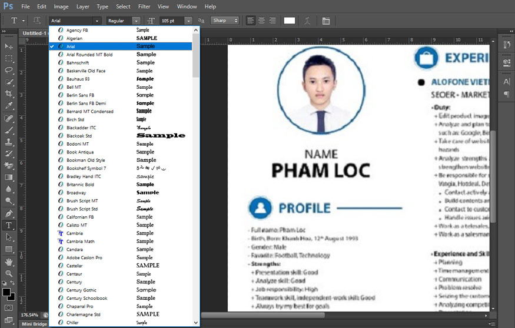Reset default foreground and background colors
This screenshot has width=515, height=328.
pyautogui.click(x=4, y=283)
